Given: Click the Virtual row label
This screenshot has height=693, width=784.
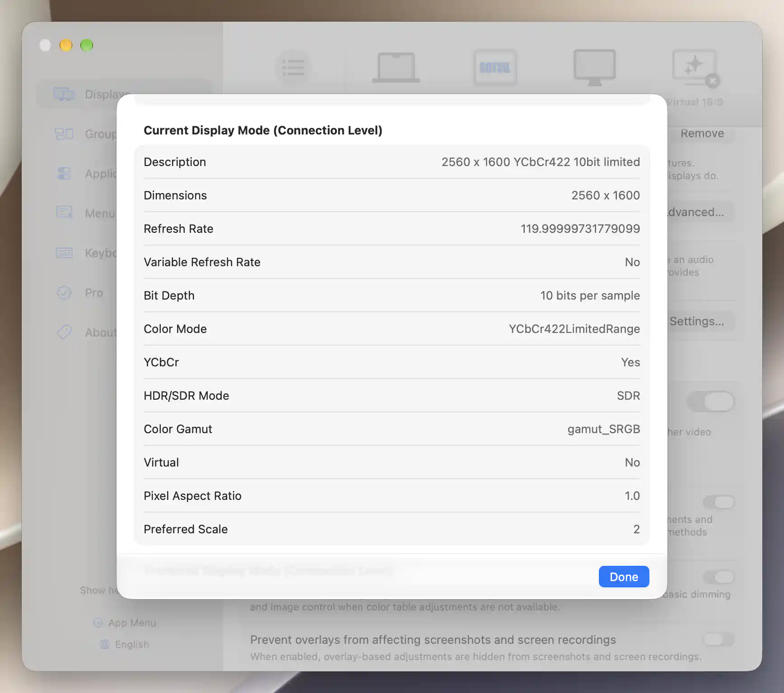Looking at the screenshot, I should point(161,462).
